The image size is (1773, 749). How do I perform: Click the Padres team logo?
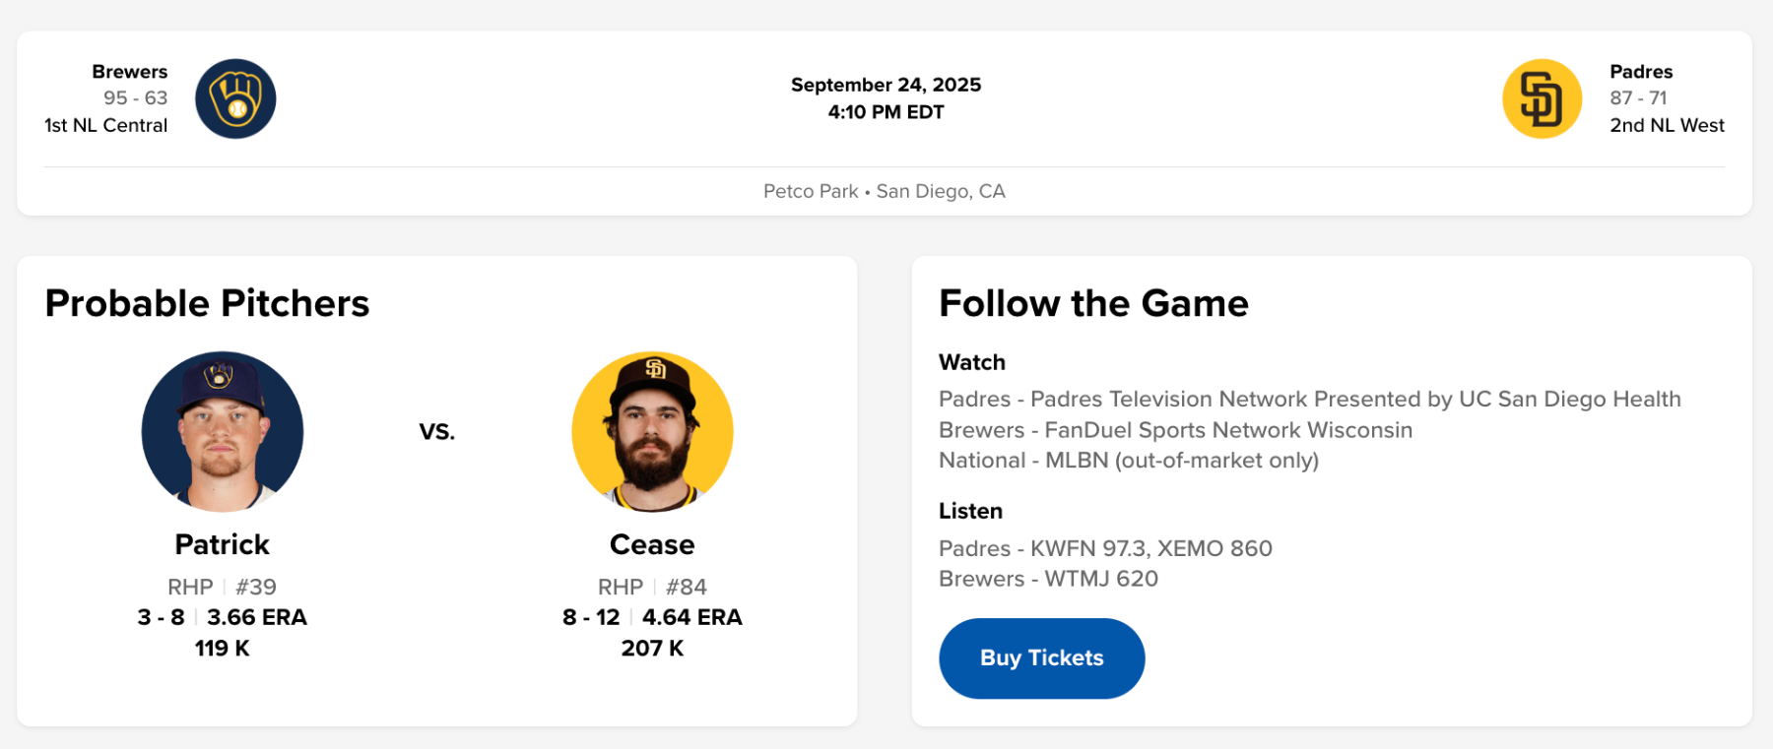[x=1542, y=98]
